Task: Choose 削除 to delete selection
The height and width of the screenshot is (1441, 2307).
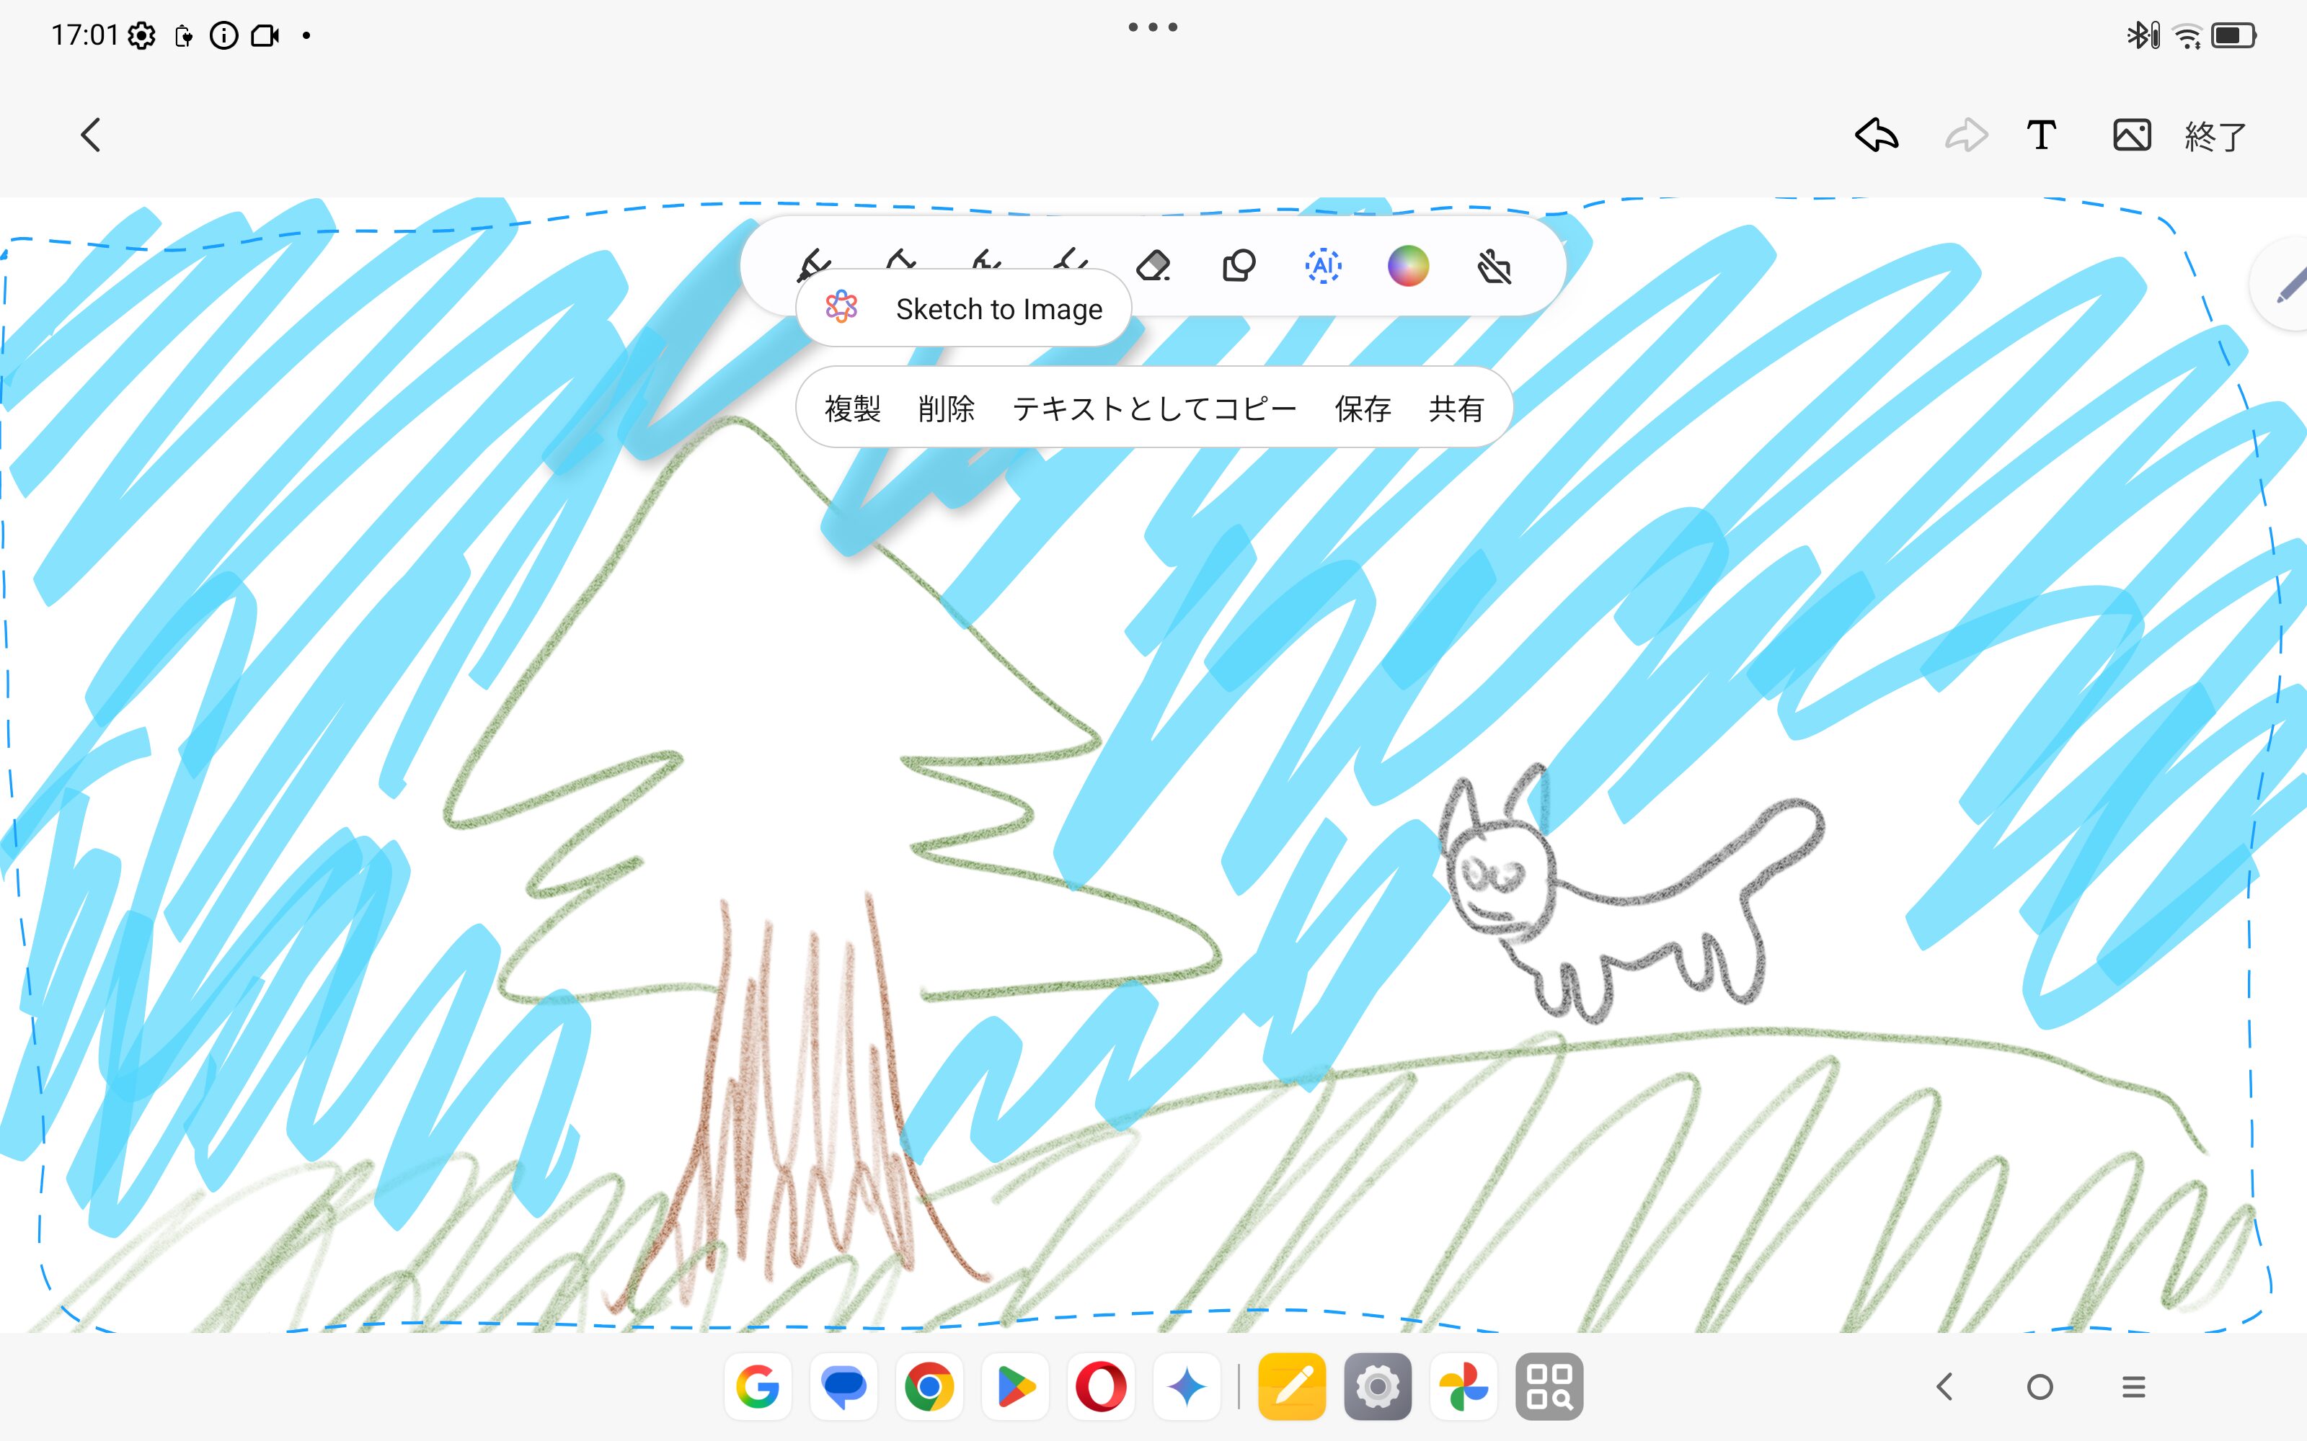Action: pos(946,408)
